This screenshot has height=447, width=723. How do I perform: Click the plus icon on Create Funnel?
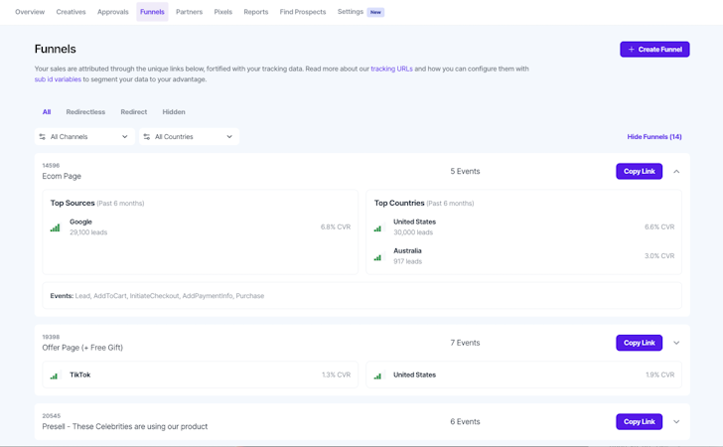[631, 49]
